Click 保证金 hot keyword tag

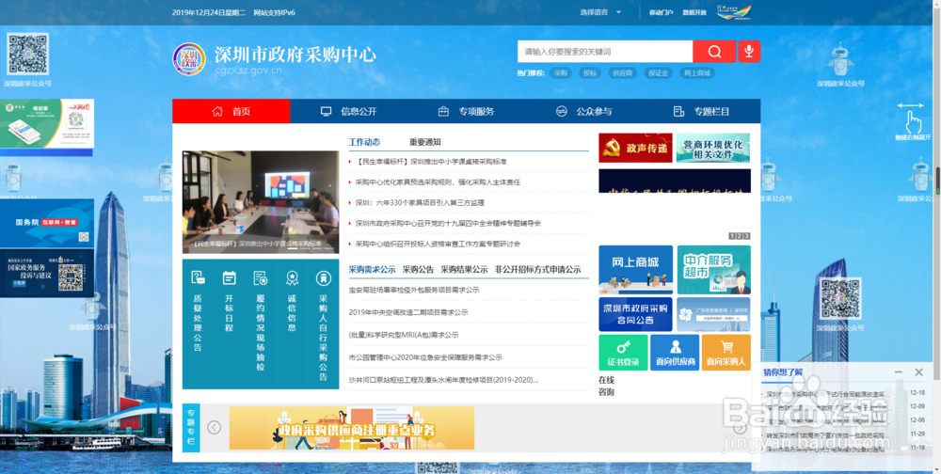tap(657, 73)
